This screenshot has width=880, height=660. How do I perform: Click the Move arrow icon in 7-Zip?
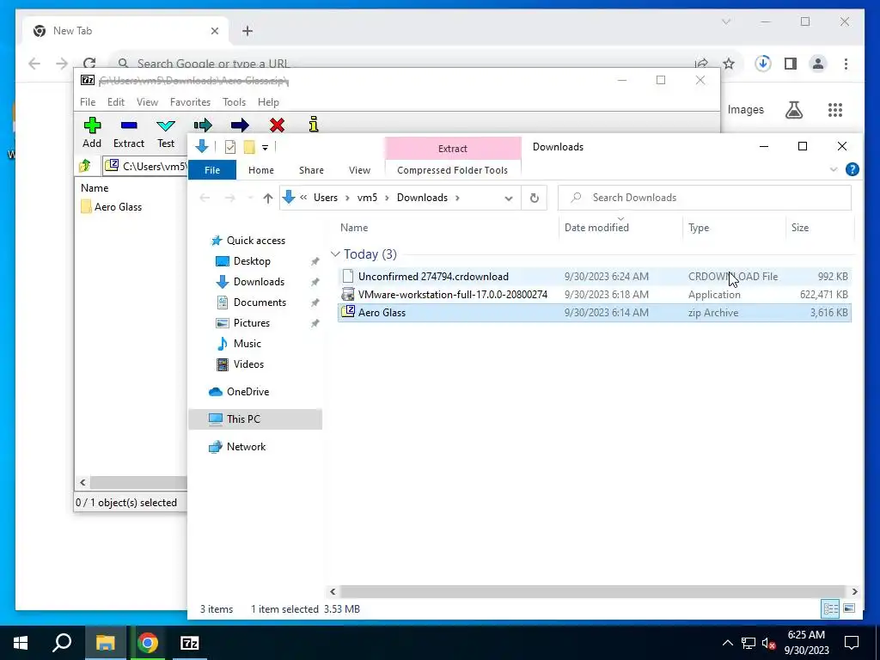click(x=240, y=125)
